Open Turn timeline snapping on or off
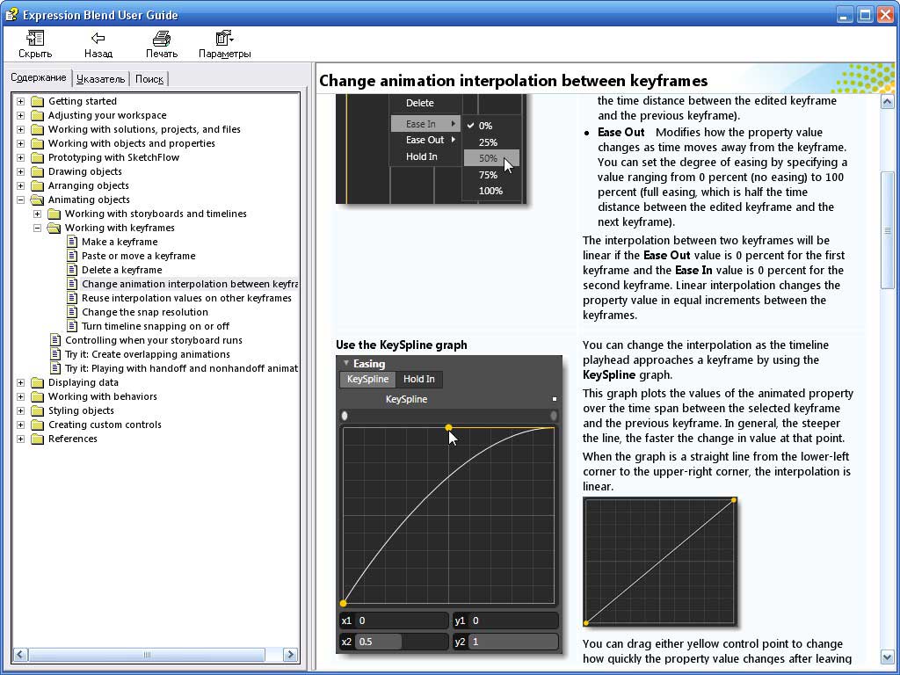This screenshot has width=900, height=675. point(155,327)
